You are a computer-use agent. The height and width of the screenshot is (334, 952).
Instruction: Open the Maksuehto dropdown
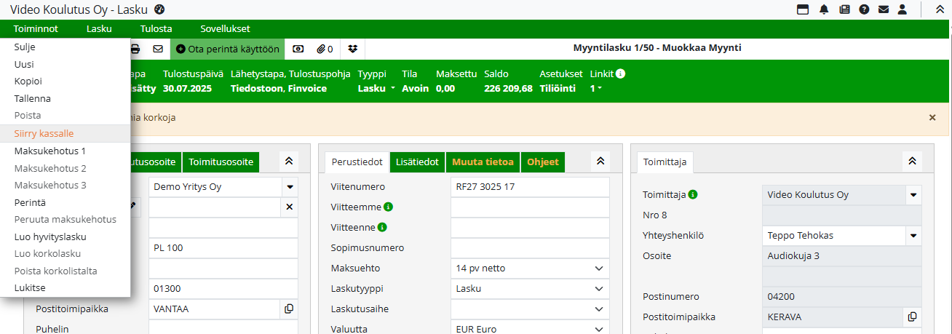click(x=530, y=269)
